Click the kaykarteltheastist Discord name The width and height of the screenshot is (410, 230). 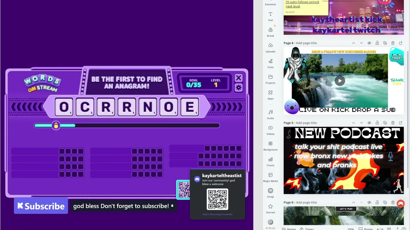(x=222, y=175)
